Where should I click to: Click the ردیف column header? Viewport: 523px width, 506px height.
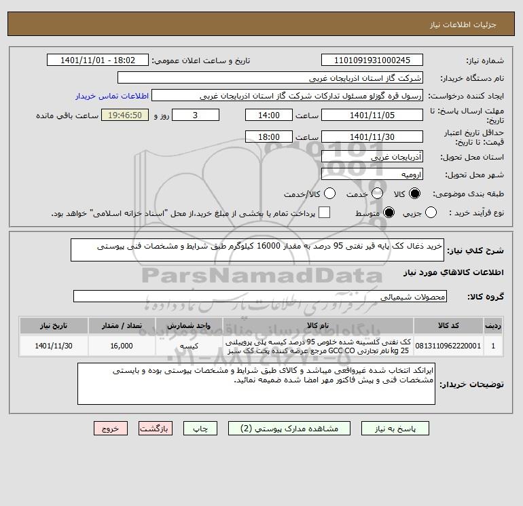click(493, 325)
